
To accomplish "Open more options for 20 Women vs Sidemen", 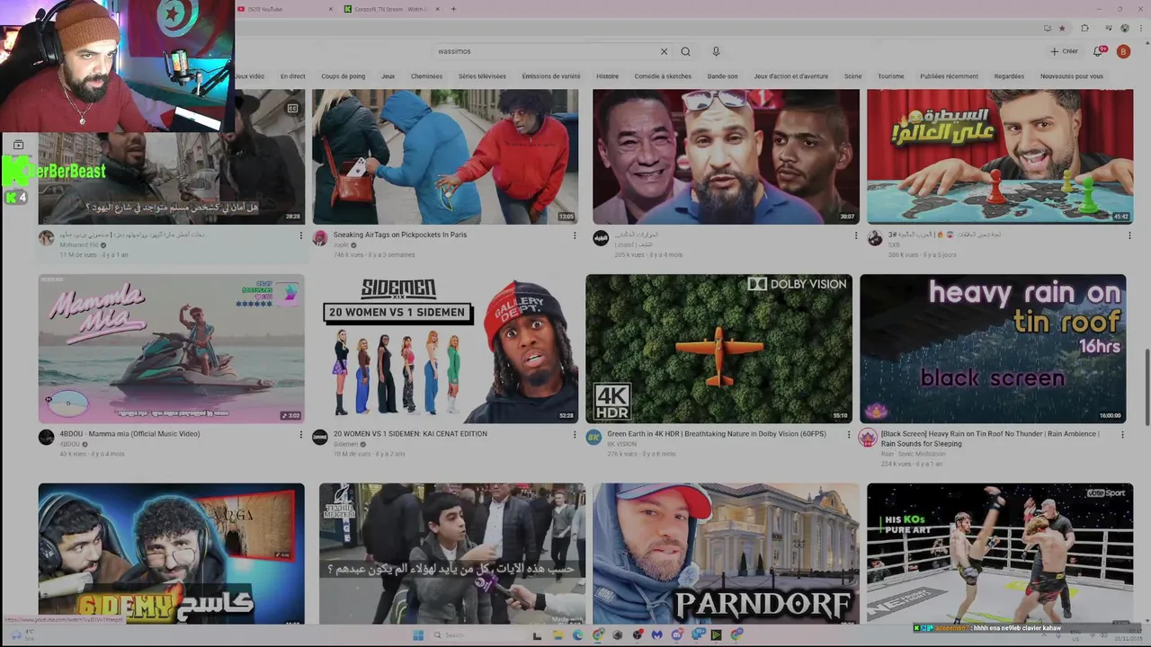I will [x=575, y=435].
